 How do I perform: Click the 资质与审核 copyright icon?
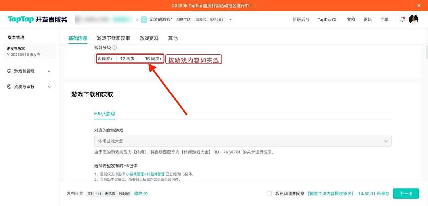tap(9, 87)
